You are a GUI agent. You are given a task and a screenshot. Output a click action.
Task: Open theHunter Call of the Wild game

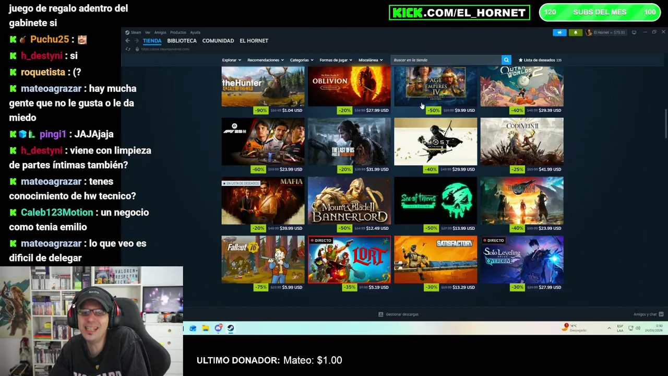263,86
